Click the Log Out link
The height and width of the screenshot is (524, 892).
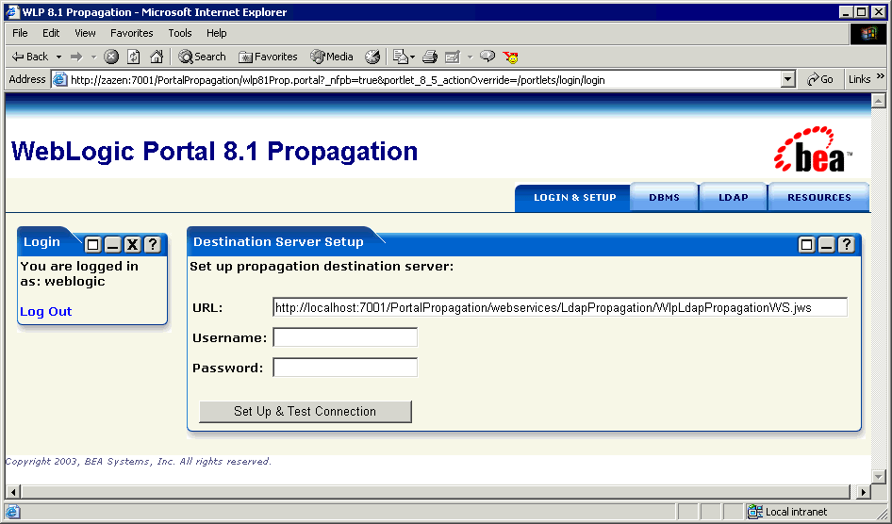point(45,311)
